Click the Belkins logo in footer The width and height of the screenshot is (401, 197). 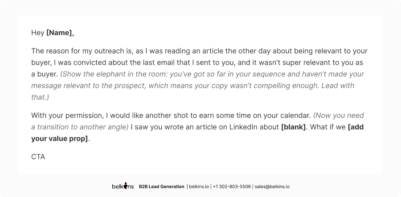tap(123, 186)
